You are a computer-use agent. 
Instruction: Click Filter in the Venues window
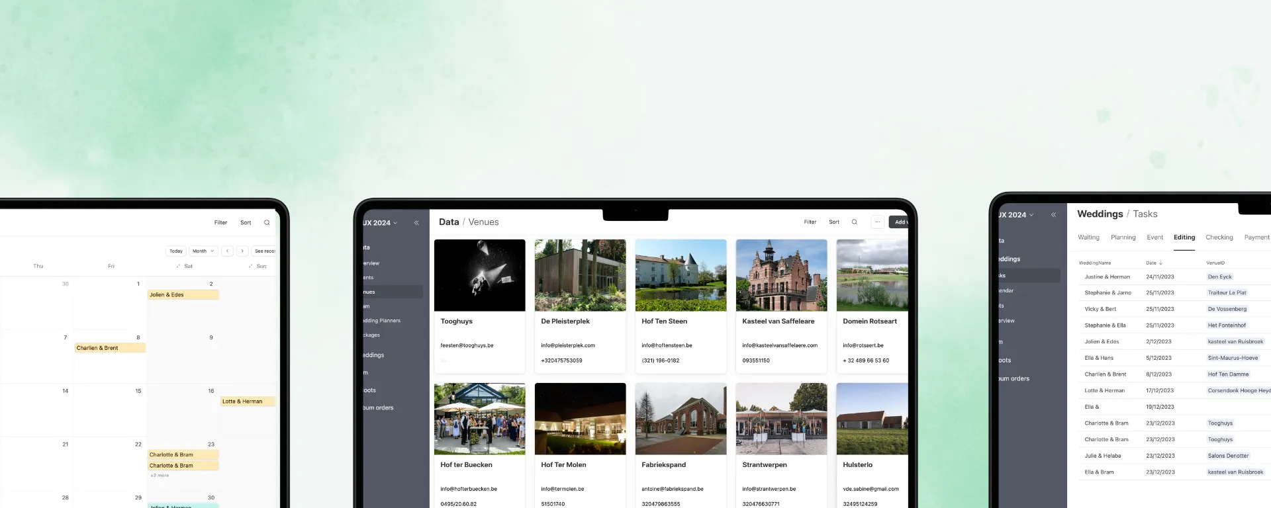(x=810, y=222)
